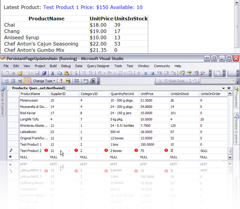This screenshot has height=209, width=240.
Task: Click the Paste clipboard icon
Action: [67, 73]
